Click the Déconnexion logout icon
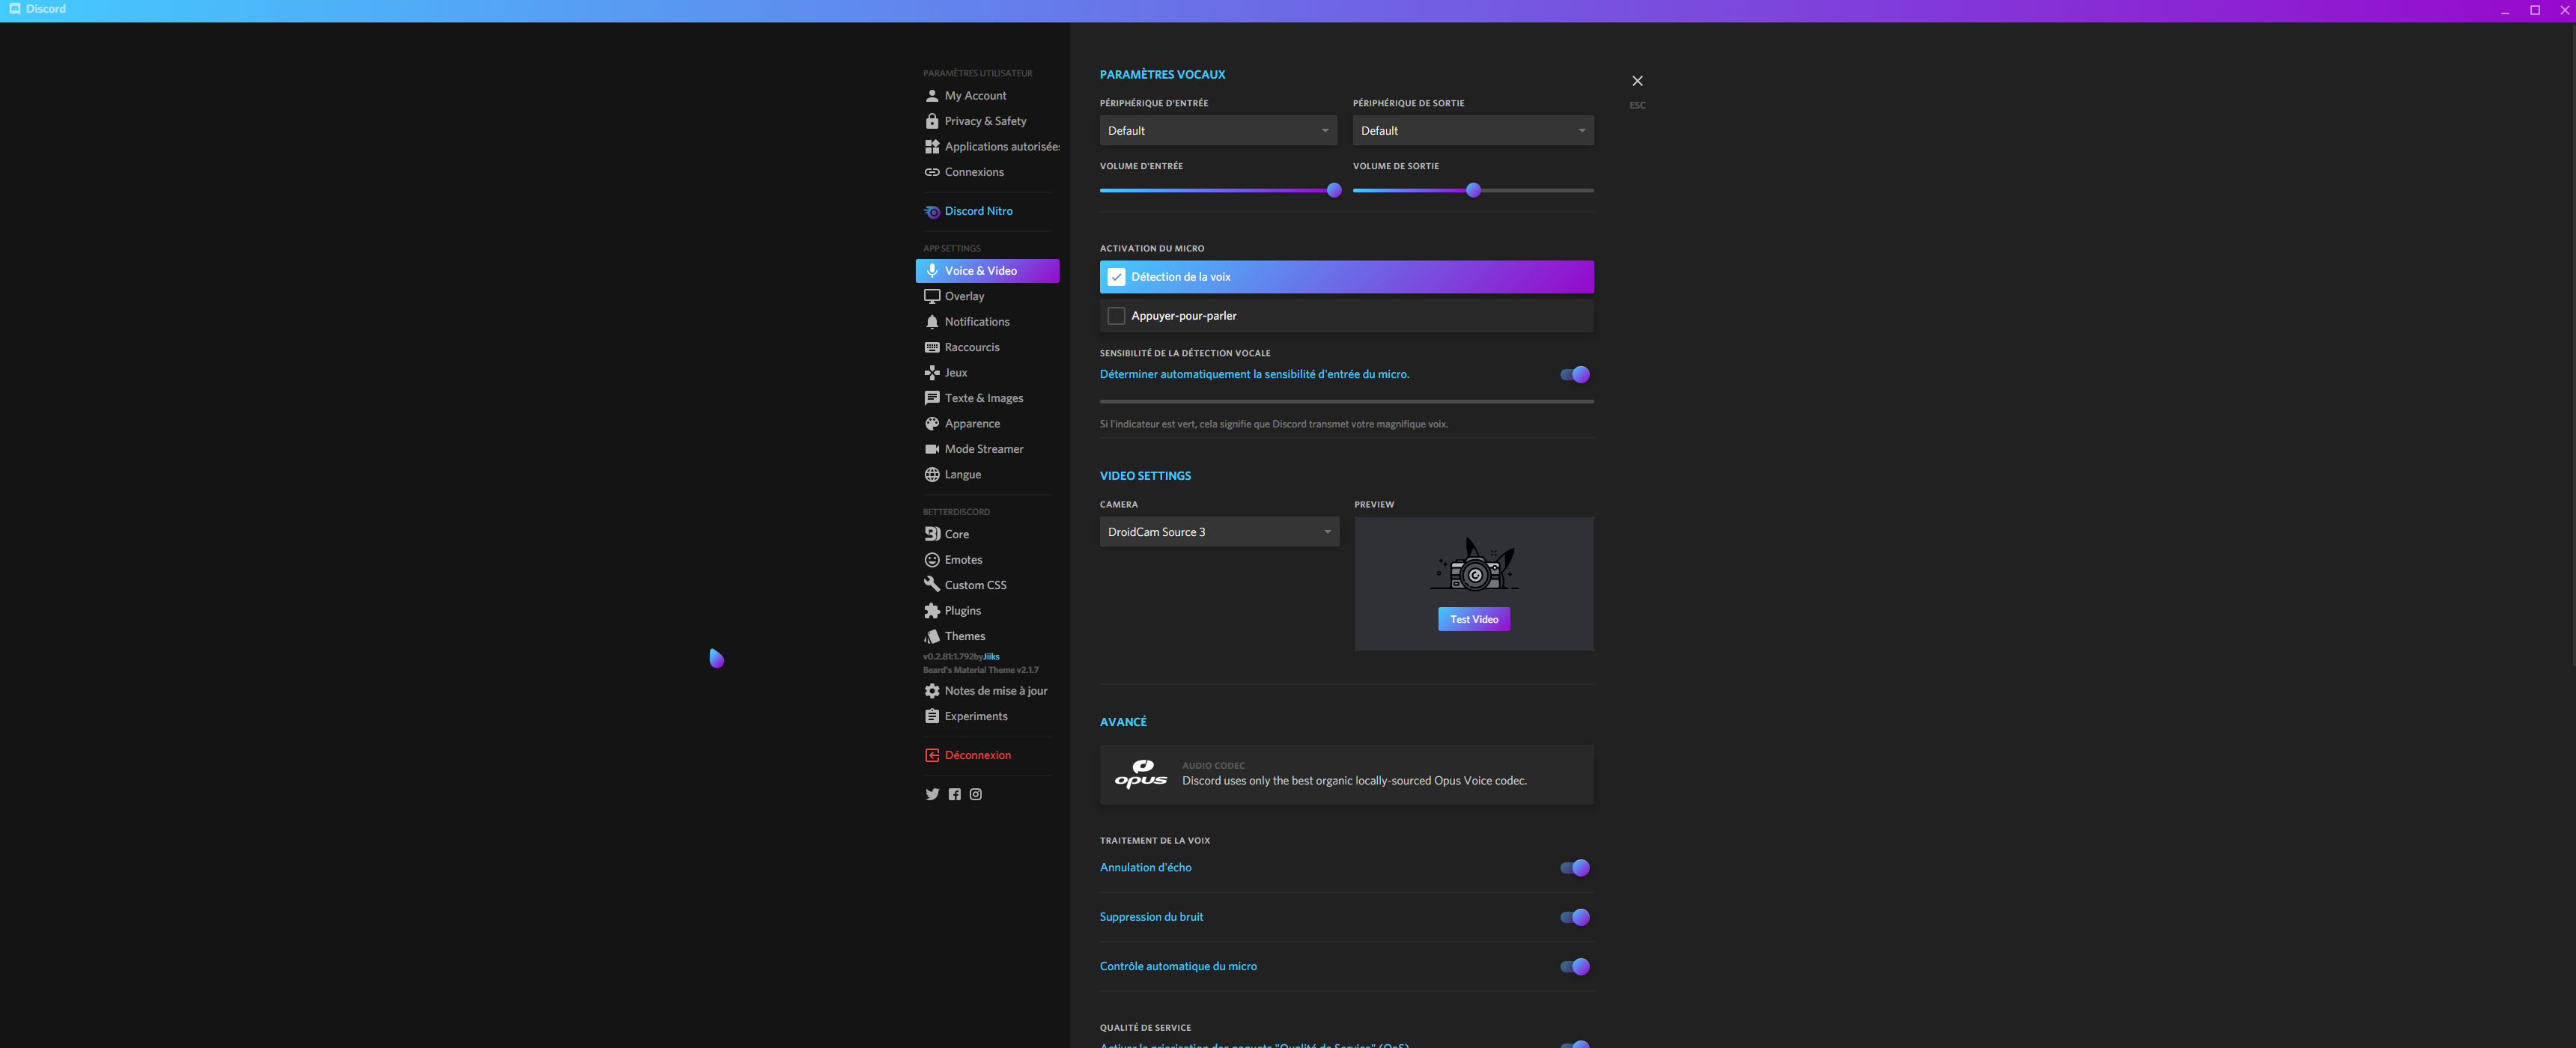The height and width of the screenshot is (1048, 2576). pyautogui.click(x=932, y=755)
